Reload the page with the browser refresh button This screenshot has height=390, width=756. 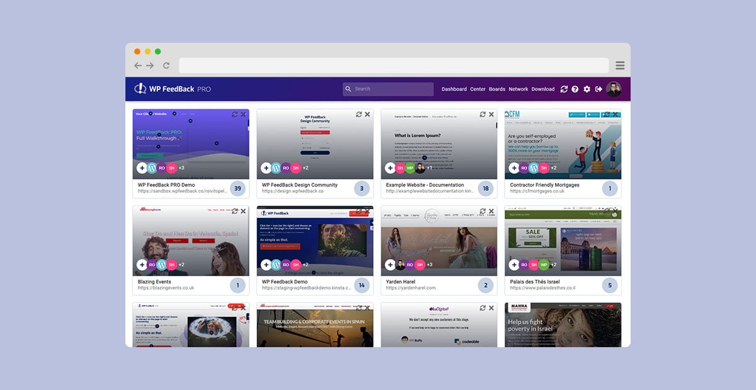click(166, 66)
